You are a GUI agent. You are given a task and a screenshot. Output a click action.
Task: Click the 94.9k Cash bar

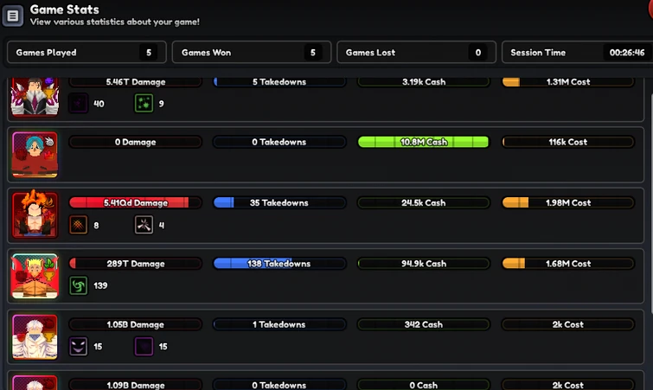click(x=424, y=264)
